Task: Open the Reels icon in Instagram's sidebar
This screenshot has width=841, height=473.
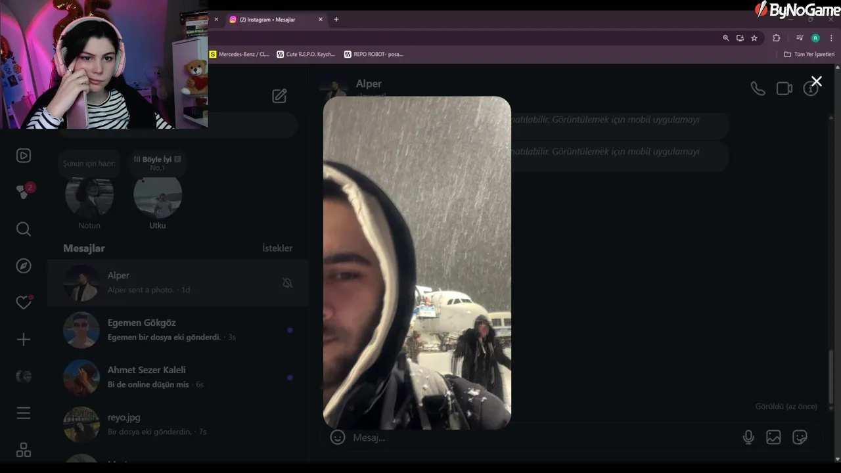Action: point(24,156)
